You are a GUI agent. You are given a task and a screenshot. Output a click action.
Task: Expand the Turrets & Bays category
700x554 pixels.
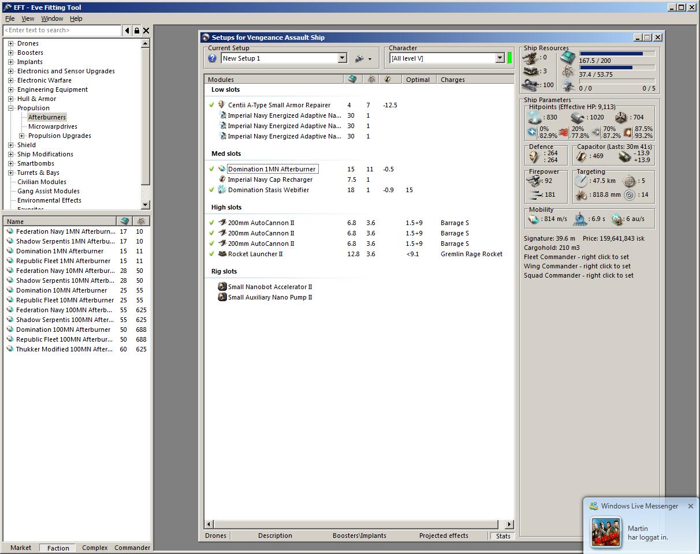10,173
